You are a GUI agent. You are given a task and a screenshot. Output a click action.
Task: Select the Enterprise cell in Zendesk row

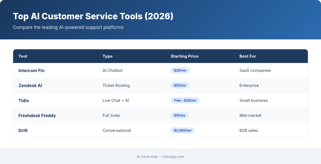tap(249, 85)
